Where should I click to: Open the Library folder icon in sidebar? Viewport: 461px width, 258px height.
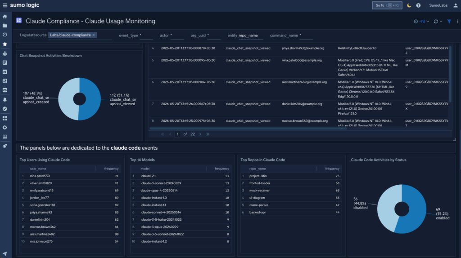point(5,26)
